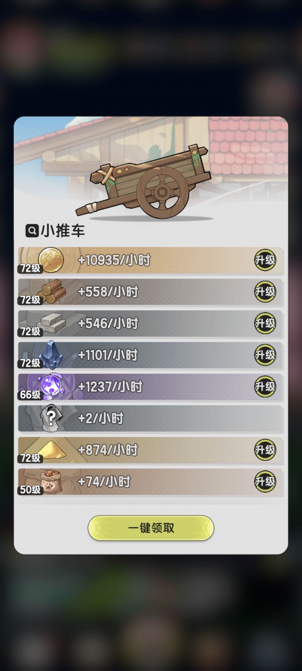Upgrade the purple orb +1237/小时 row
This screenshot has width=302, height=671.
(x=265, y=386)
